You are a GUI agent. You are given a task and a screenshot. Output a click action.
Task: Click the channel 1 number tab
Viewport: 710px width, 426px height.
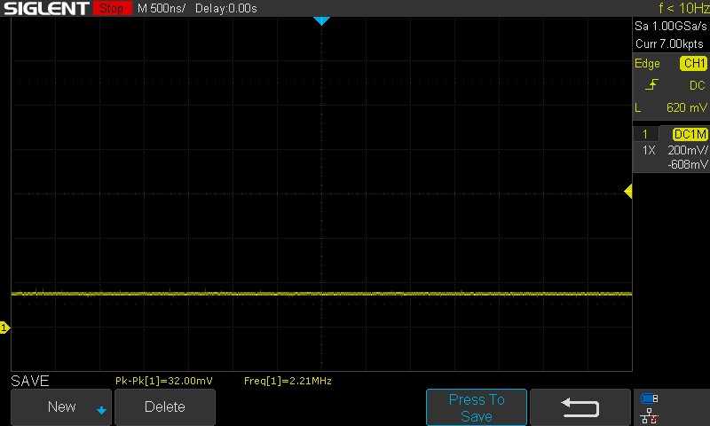(645, 134)
